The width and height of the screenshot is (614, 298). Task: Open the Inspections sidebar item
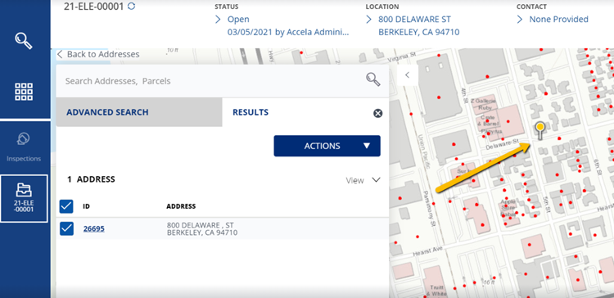24,147
